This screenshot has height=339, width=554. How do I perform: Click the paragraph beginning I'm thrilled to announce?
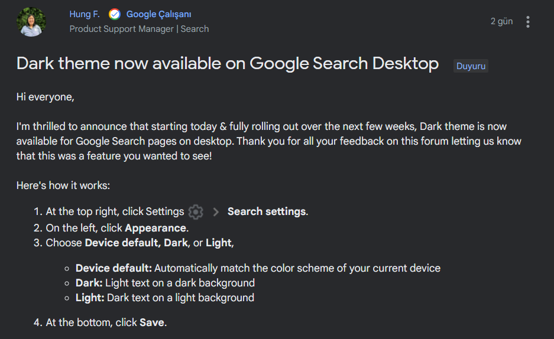[269, 141]
